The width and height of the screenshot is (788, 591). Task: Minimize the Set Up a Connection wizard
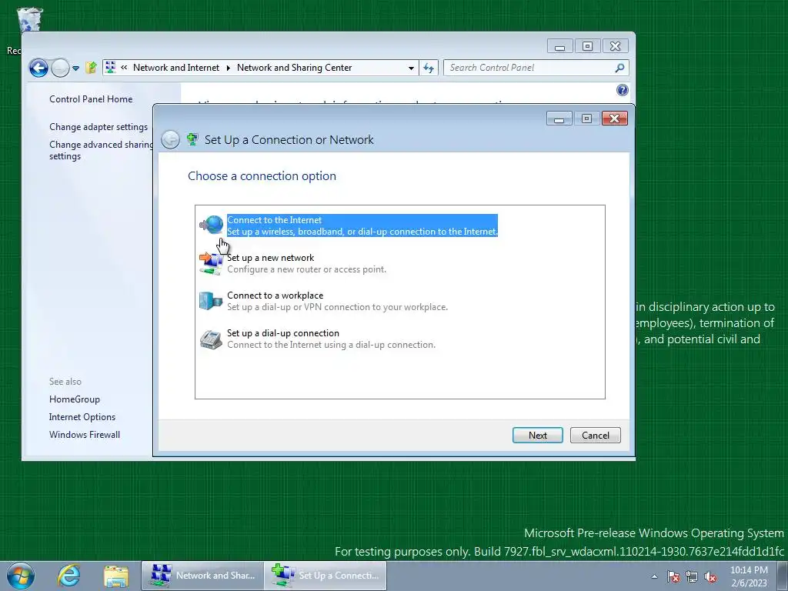coord(559,119)
